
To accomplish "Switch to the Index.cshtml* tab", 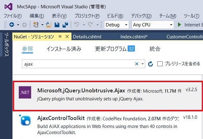I will point(134,37).
